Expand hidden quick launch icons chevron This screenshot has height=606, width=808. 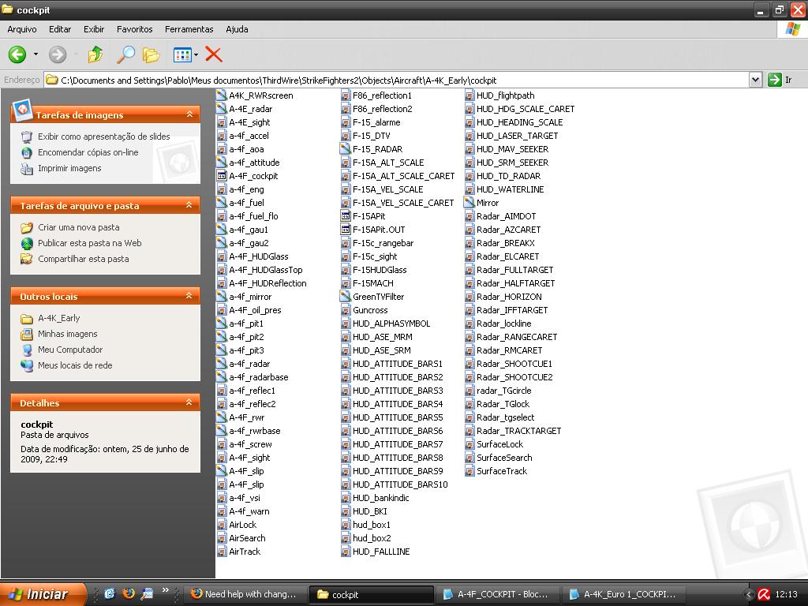pos(166,590)
